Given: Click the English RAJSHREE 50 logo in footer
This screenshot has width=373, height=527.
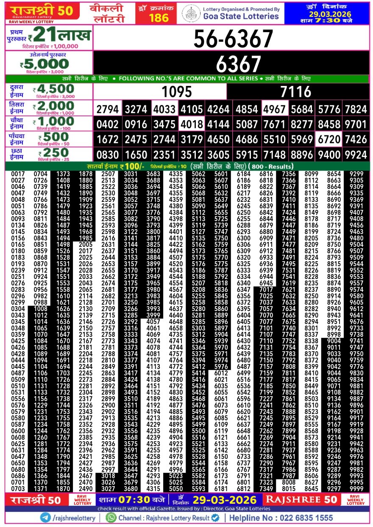Looking at the screenshot, I should pos(301,499).
